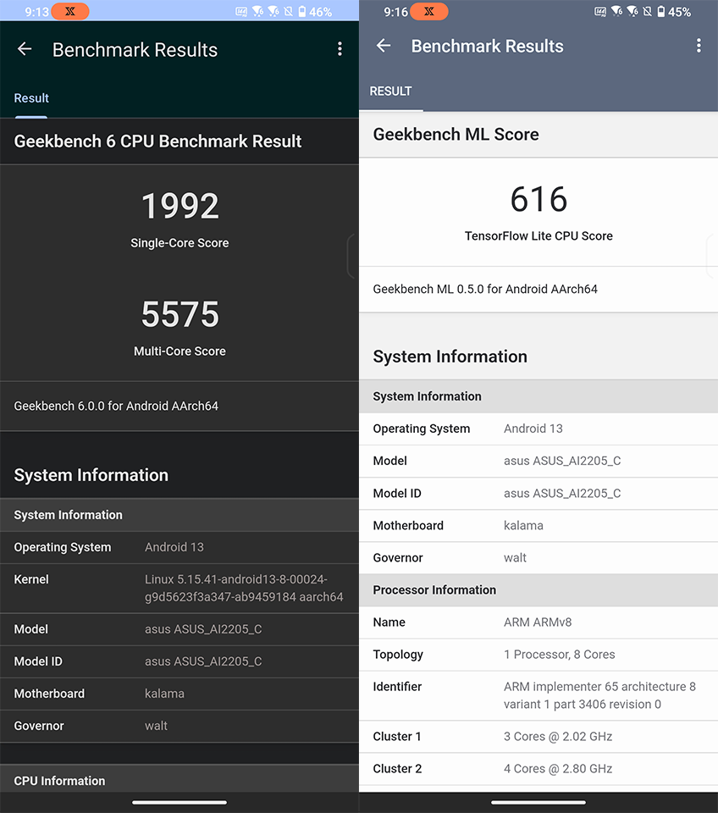Open three-dot overflow menu on right screen

(x=699, y=46)
